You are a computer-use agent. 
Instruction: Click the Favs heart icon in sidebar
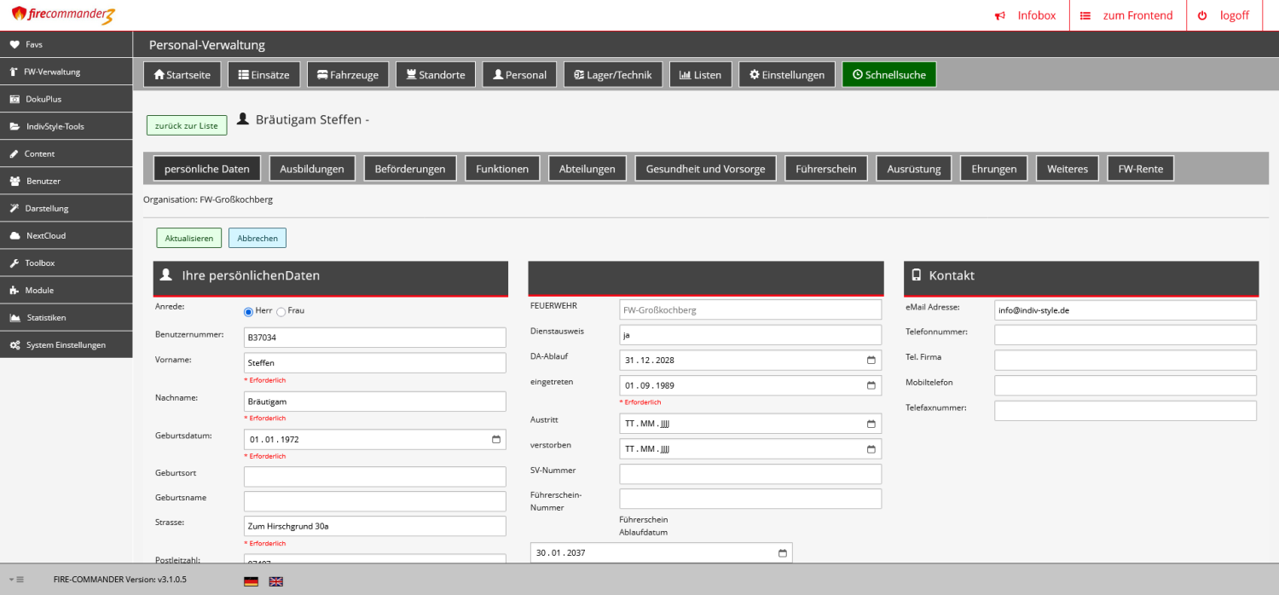pos(14,44)
